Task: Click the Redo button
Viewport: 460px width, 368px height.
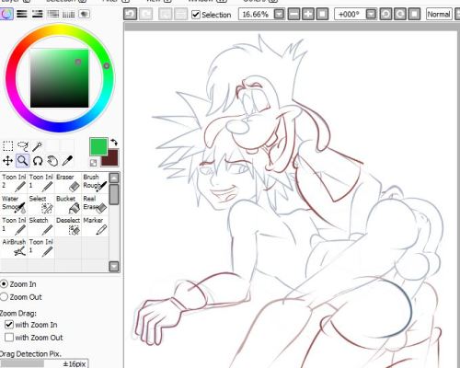Action: tap(145, 15)
